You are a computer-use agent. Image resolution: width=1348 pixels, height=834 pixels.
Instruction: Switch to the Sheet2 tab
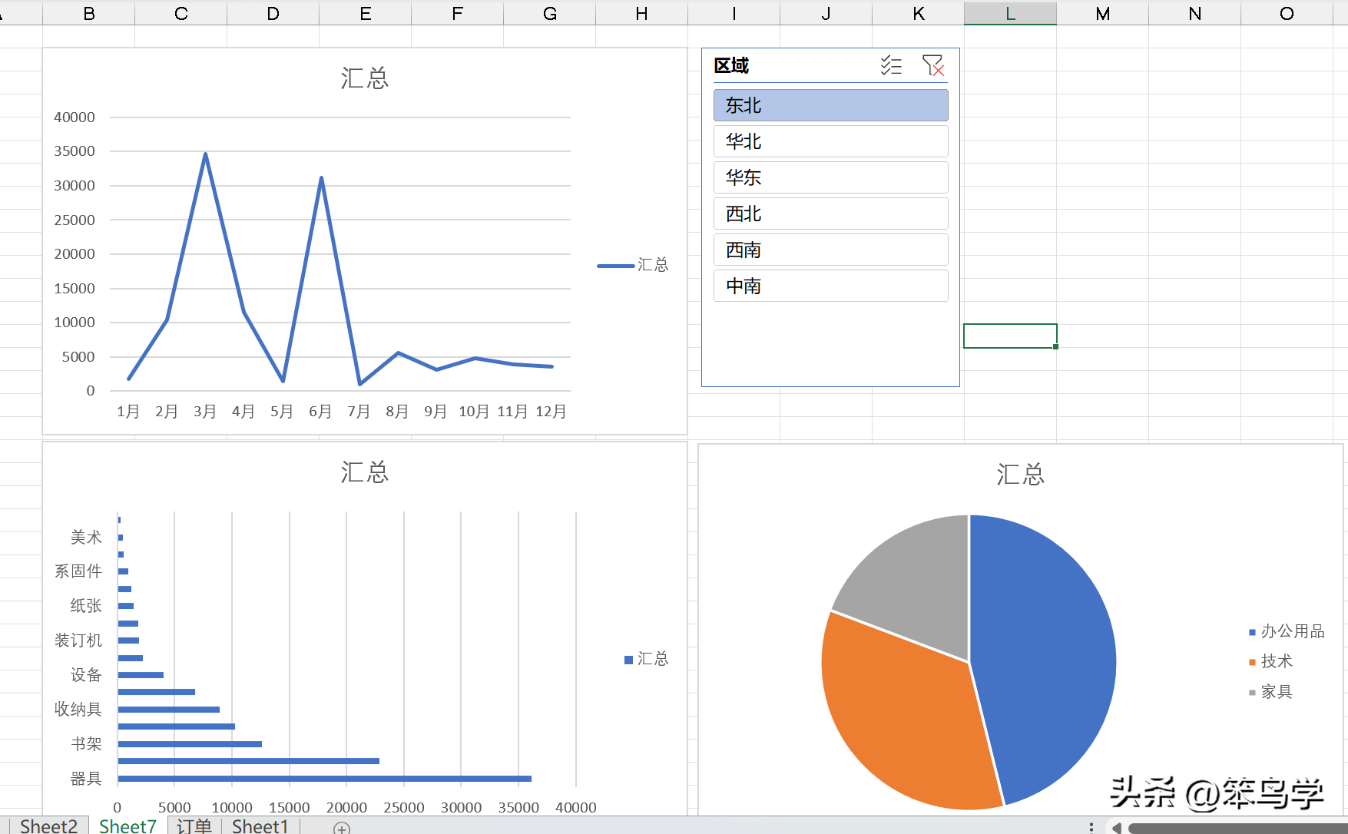49,826
